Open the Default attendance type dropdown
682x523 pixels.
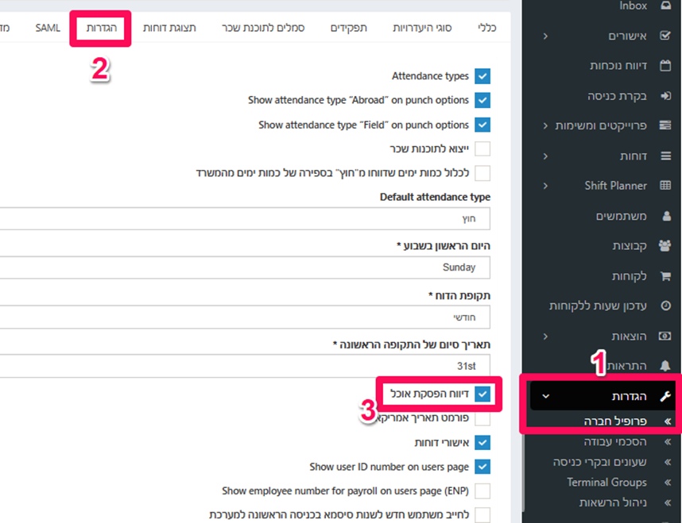tap(245, 218)
